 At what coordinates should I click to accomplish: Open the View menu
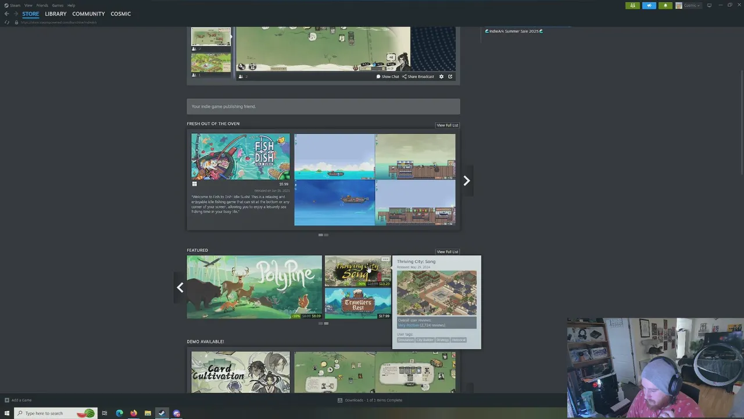[28, 5]
